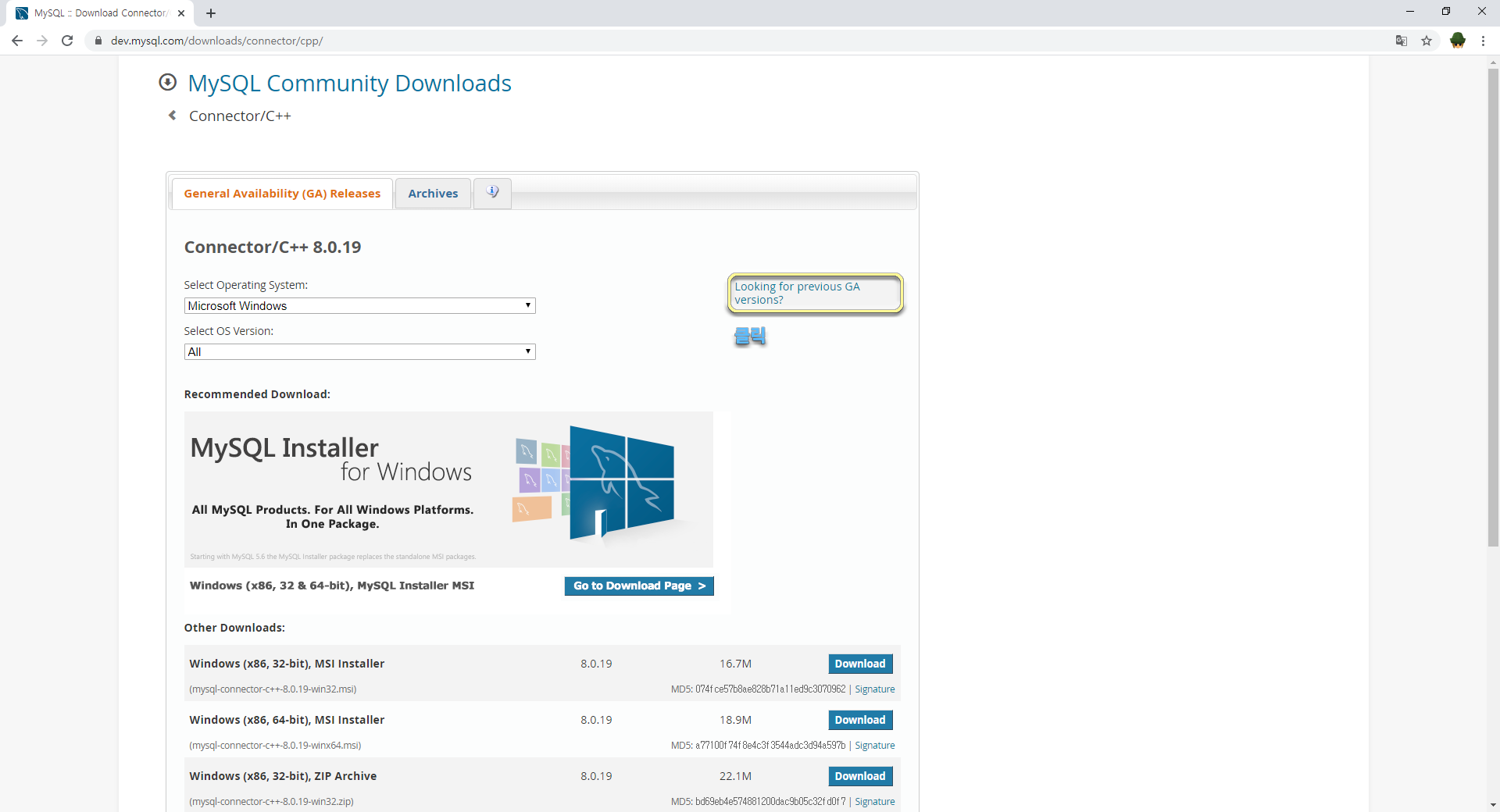Screen dimensions: 1500x812
Task: Click the back chevron beside Connector/C++
Action: (x=173, y=116)
